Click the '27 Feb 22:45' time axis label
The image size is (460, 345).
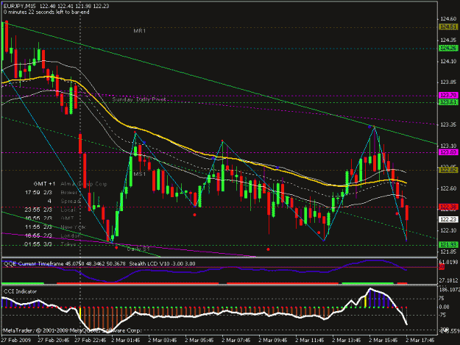90,341
